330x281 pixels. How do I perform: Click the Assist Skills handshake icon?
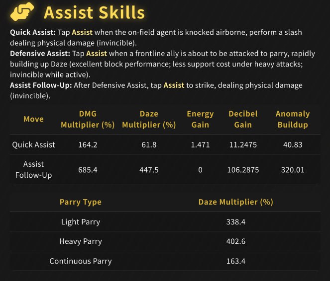tap(22, 11)
